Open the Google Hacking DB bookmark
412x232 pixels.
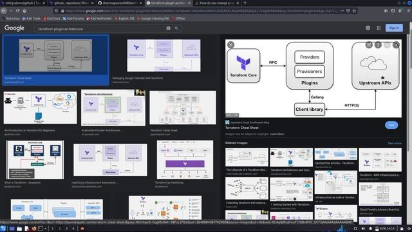point(153,19)
